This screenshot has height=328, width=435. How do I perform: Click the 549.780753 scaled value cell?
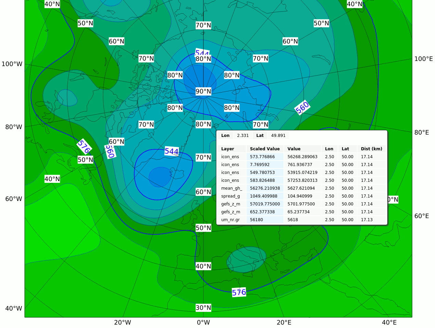[265, 173]
